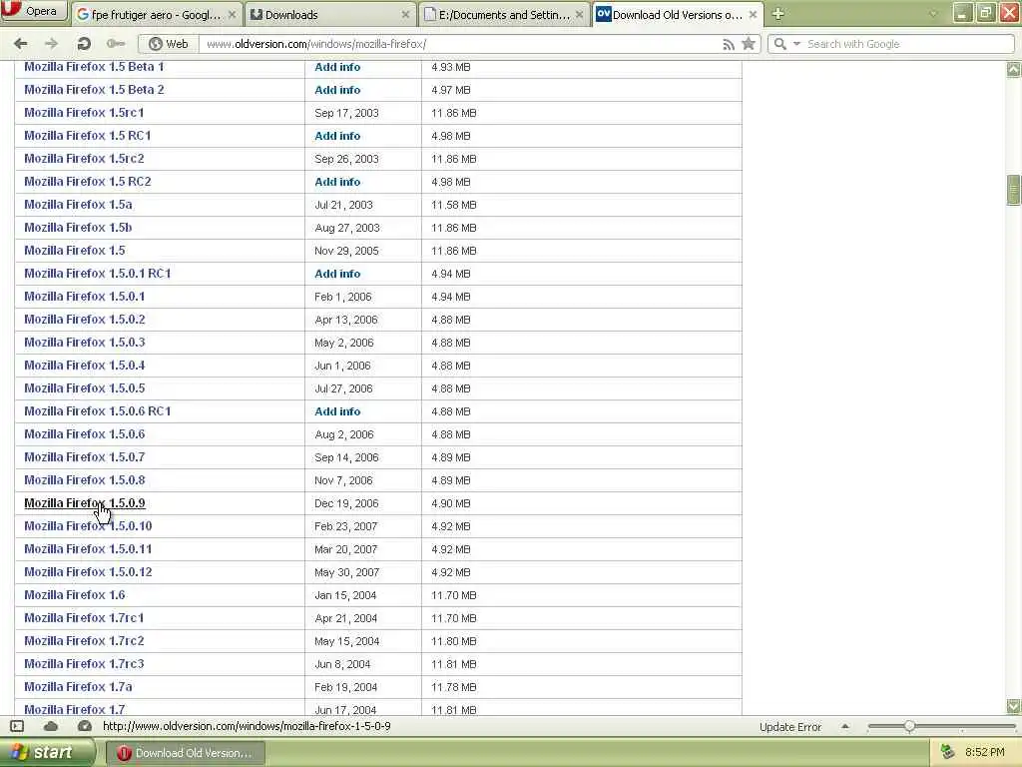Click the search magnifier icon
The image size is (1022, 767).
click(779, 44)
